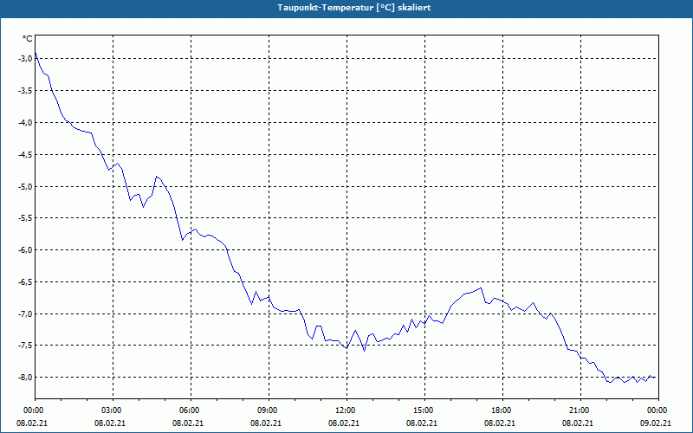Click the -5,5 y-axis label
This screenshot has height=433, width=693.
point(25,218)
